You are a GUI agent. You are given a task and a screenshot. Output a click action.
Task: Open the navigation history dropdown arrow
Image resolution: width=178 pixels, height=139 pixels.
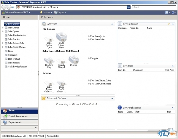[x=13, y=7]
